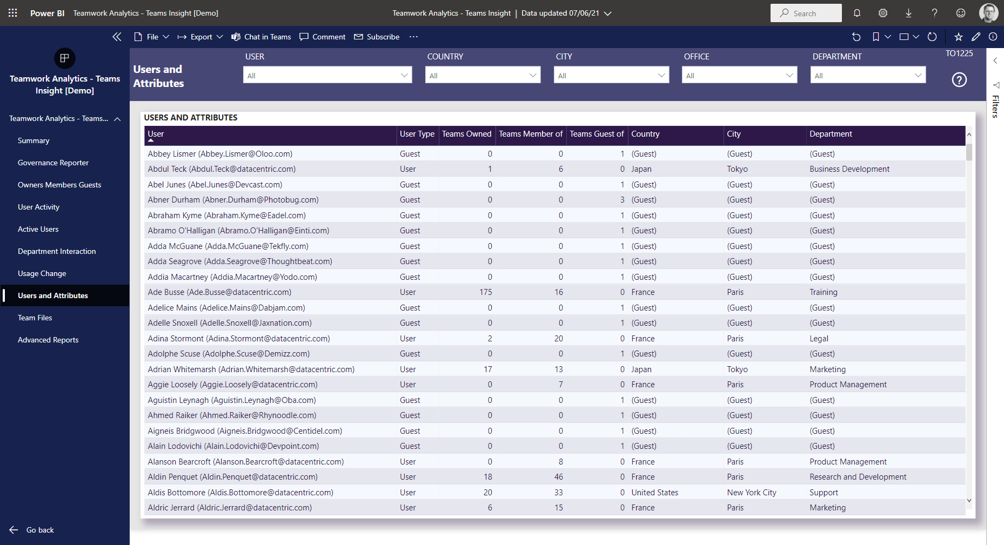Open the Department Interaction page
1004x545 pixels.
pos(57,251)
